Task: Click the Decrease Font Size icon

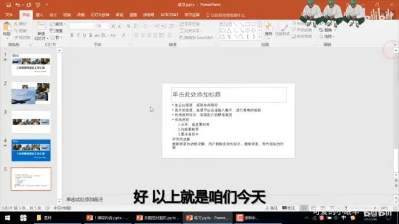Action: tap(120, 26)
